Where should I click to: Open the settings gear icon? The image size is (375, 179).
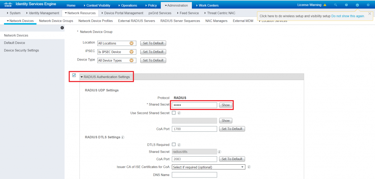coord(368,5)
